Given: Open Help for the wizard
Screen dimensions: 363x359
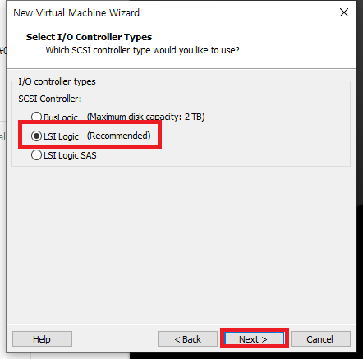Looking at the screenshot, I should [x=42, y=339].
